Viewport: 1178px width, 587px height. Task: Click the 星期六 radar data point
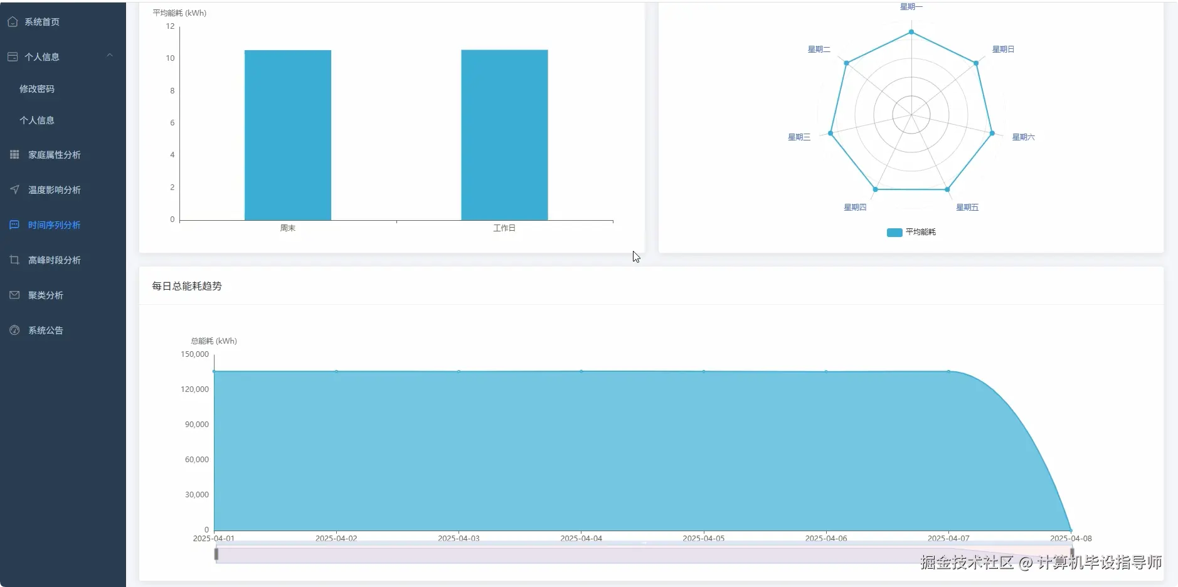992,133
